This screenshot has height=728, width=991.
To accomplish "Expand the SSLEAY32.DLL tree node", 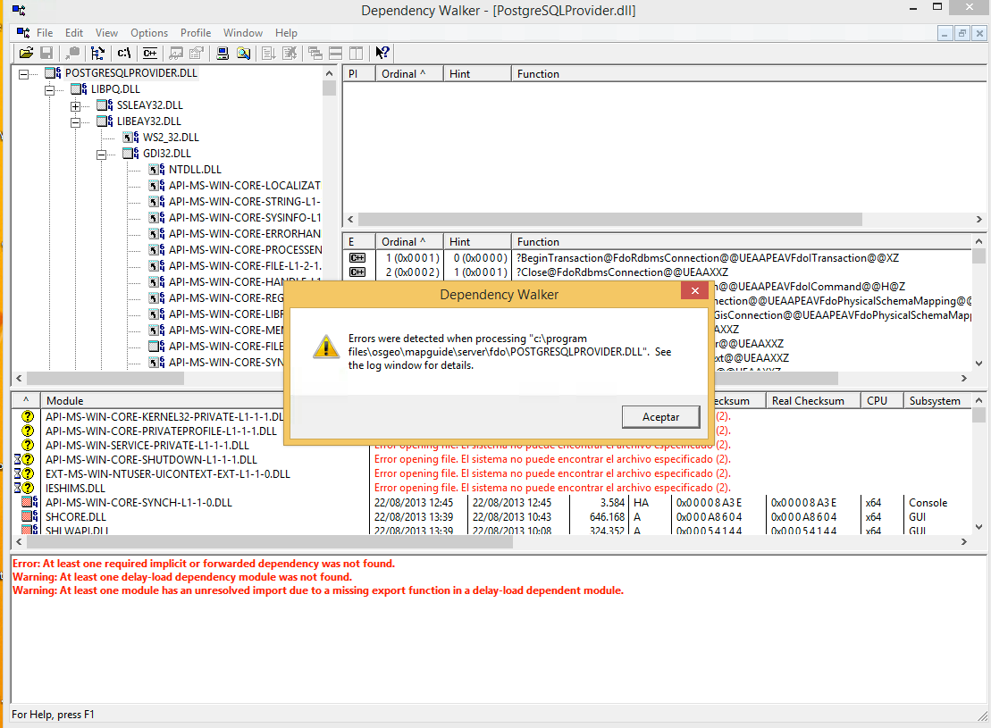I will (x=75, y=106).
